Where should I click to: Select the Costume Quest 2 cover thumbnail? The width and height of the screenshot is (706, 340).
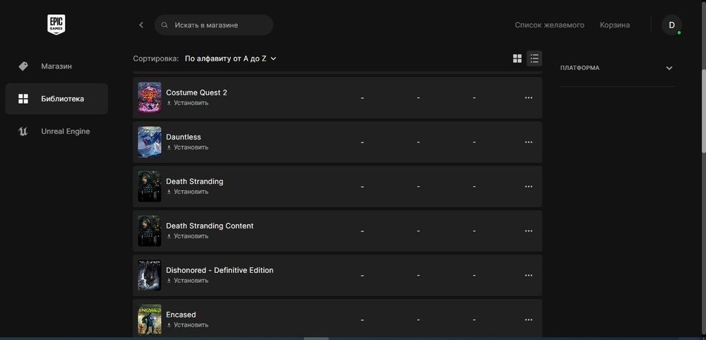pos(150,97)
